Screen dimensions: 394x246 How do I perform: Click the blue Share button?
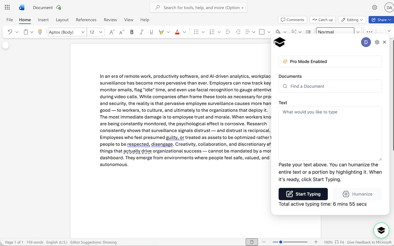381,20
